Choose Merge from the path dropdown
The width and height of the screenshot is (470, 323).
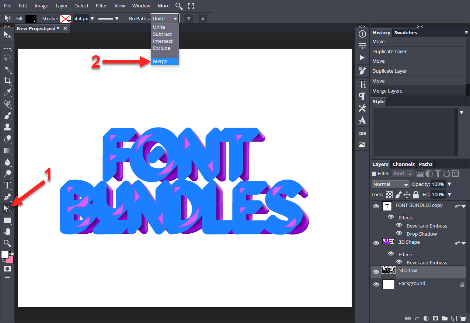165,62
